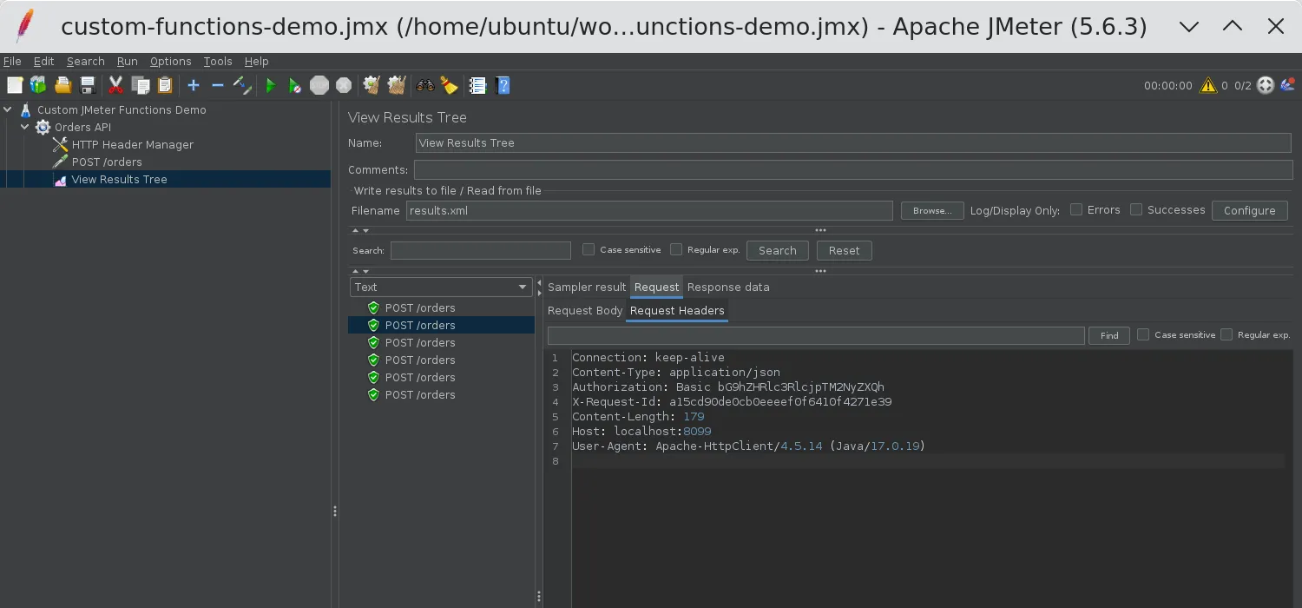Click the Find button

[1109, 335]
